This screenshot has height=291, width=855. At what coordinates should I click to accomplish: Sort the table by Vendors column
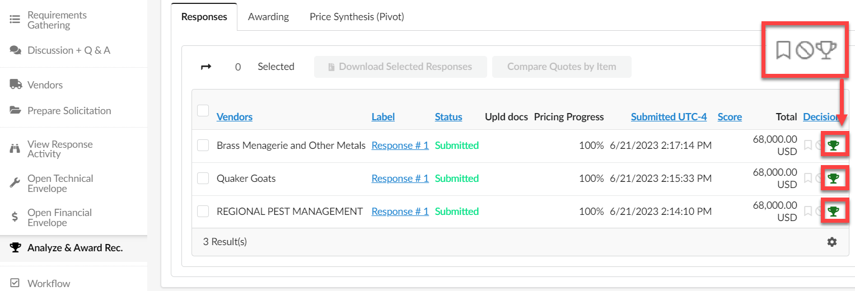[234, 117]
